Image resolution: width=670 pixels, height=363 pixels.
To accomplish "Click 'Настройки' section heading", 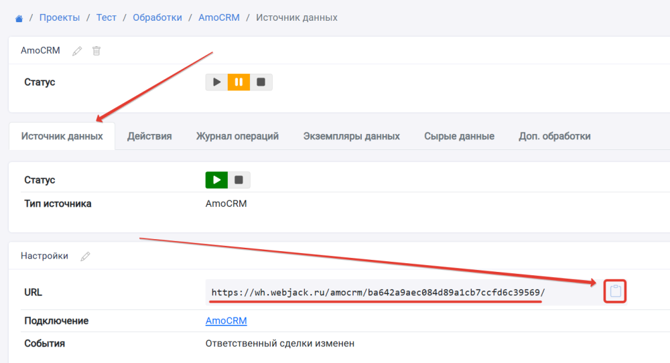I will pyautogui.click(x=44, y=256).
